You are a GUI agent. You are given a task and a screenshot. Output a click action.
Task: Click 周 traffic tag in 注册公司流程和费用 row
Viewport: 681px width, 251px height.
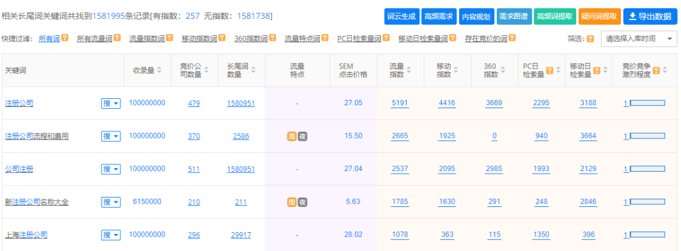[291, 136]
